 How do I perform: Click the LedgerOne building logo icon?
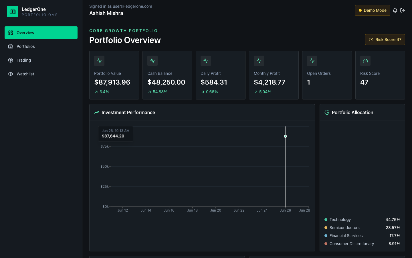13,11
